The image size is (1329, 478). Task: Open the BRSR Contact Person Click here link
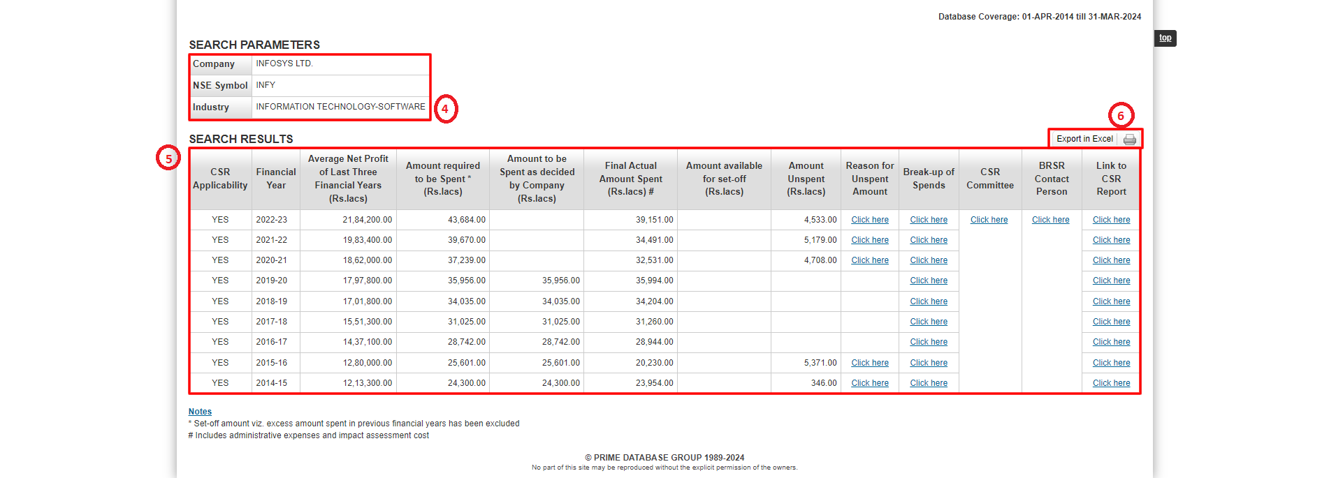[x=1050, y=220]
